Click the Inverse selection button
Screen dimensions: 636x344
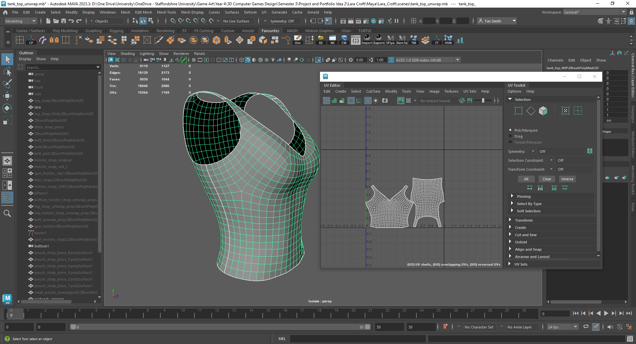point(567,179)
